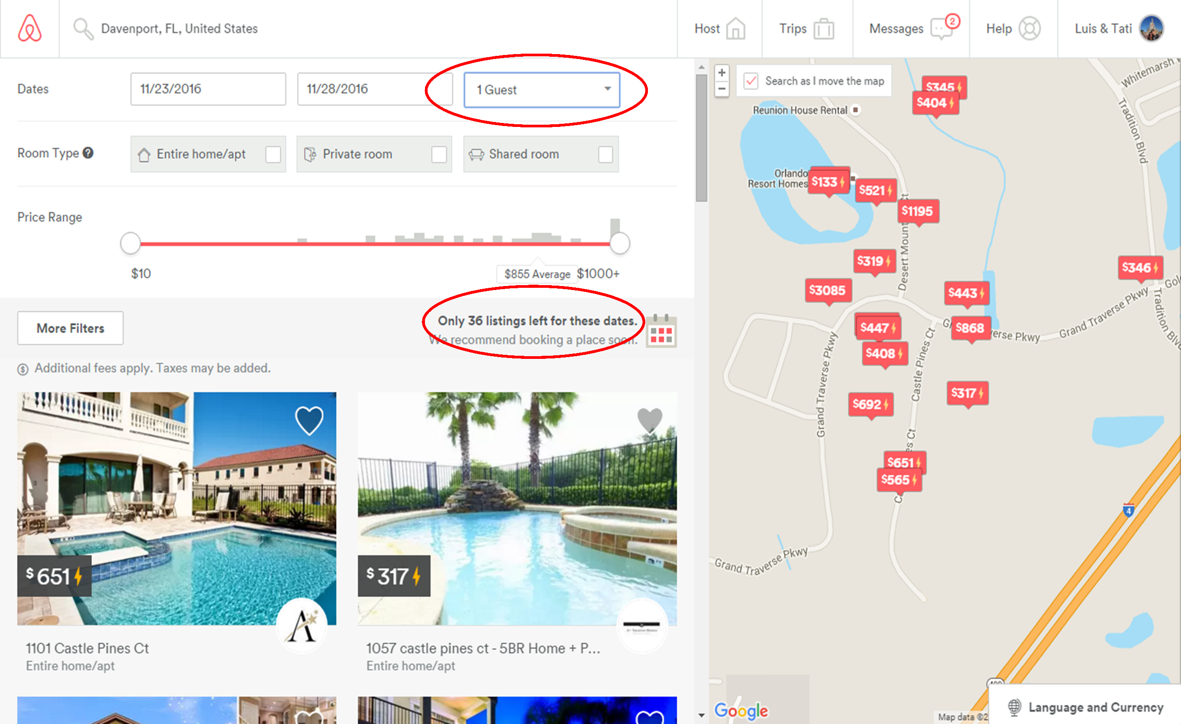1181x724 pixels.
Task: Click the Room Type help question mark icon
Action: (x=88, y=153)
